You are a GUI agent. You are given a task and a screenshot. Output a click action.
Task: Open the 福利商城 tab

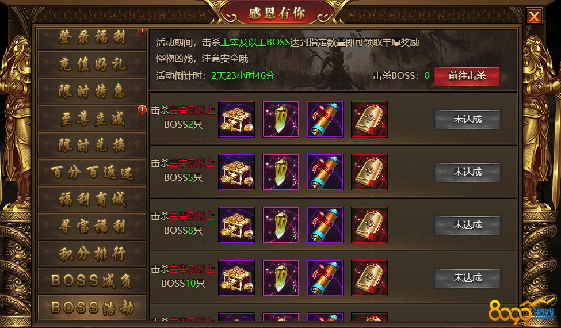[x=92, y=199]
